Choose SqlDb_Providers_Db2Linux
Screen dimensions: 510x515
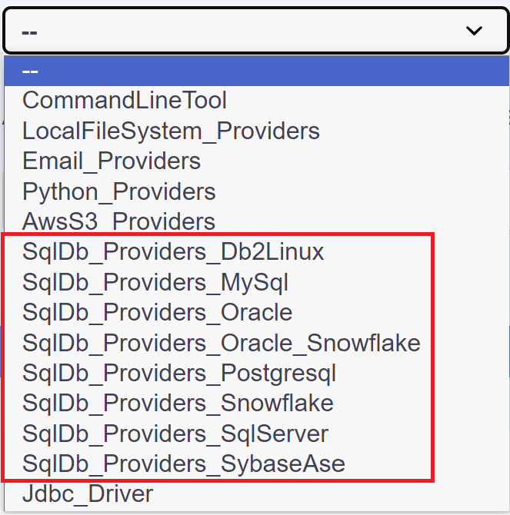pos(173,251)
